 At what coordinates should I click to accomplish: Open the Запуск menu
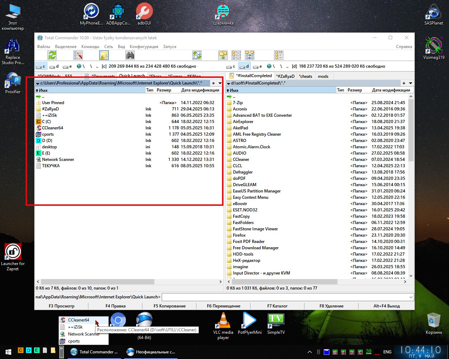pyautogui.click(x=170, y=47)
